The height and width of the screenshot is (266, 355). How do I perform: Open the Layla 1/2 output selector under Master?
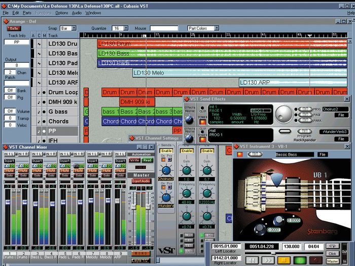point(141,261)
